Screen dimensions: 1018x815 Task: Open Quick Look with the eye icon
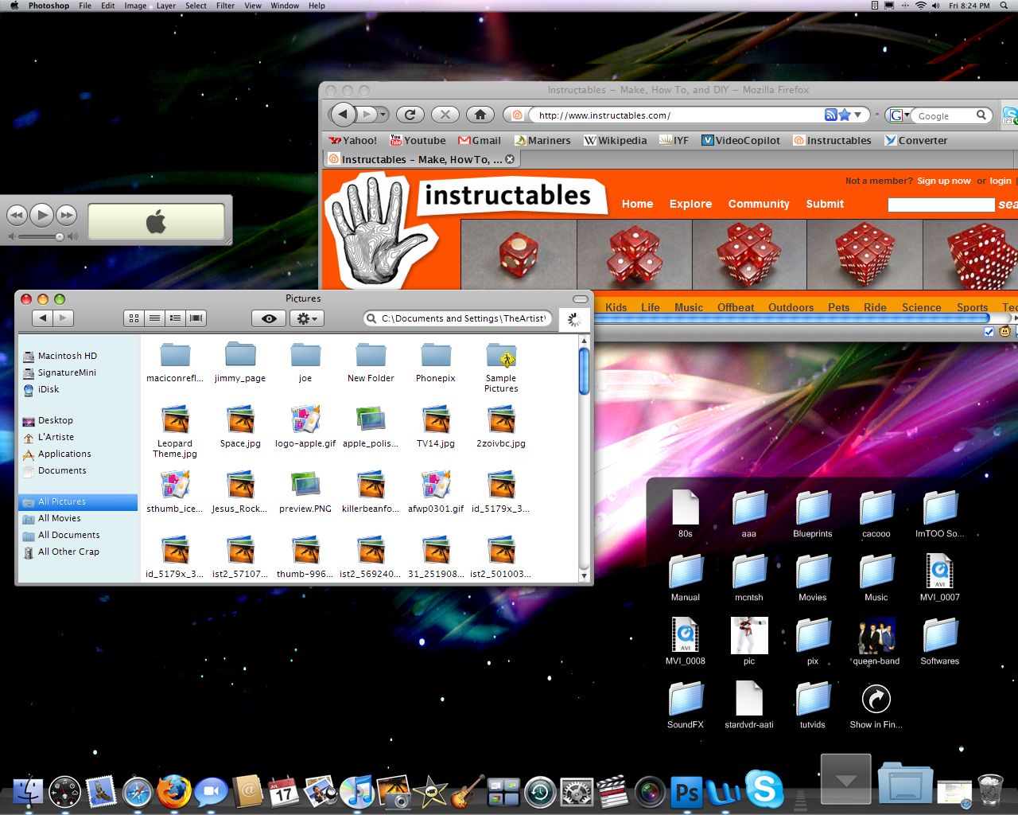click(268, 318)
